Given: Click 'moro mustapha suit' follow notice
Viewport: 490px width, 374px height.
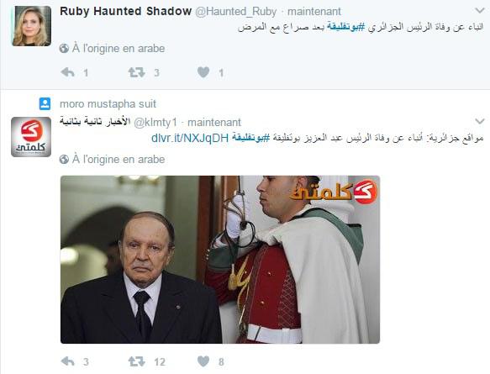Looking at the screenshot, I should 108,103.
